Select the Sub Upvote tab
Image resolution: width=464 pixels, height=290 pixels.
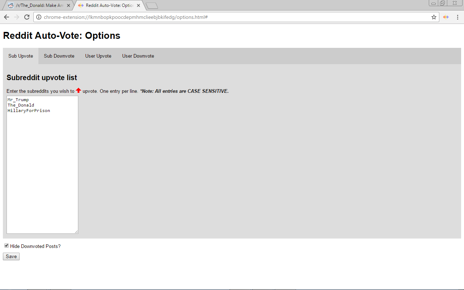pos(21,56)
